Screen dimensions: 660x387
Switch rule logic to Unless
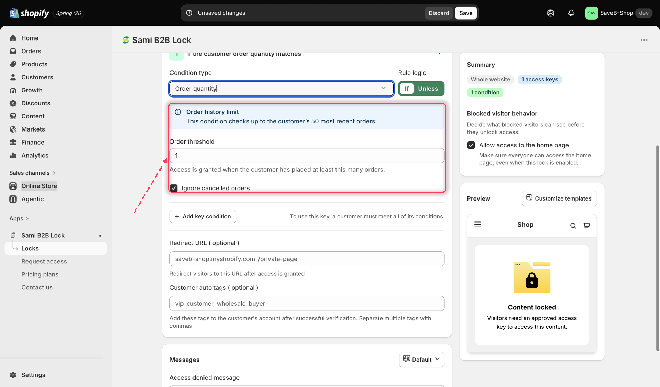[428, 89]
